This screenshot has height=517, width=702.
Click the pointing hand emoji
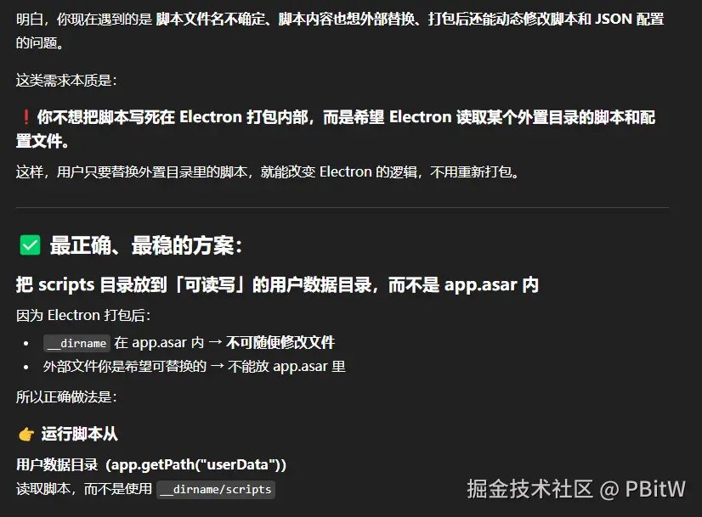click(26, 435)
